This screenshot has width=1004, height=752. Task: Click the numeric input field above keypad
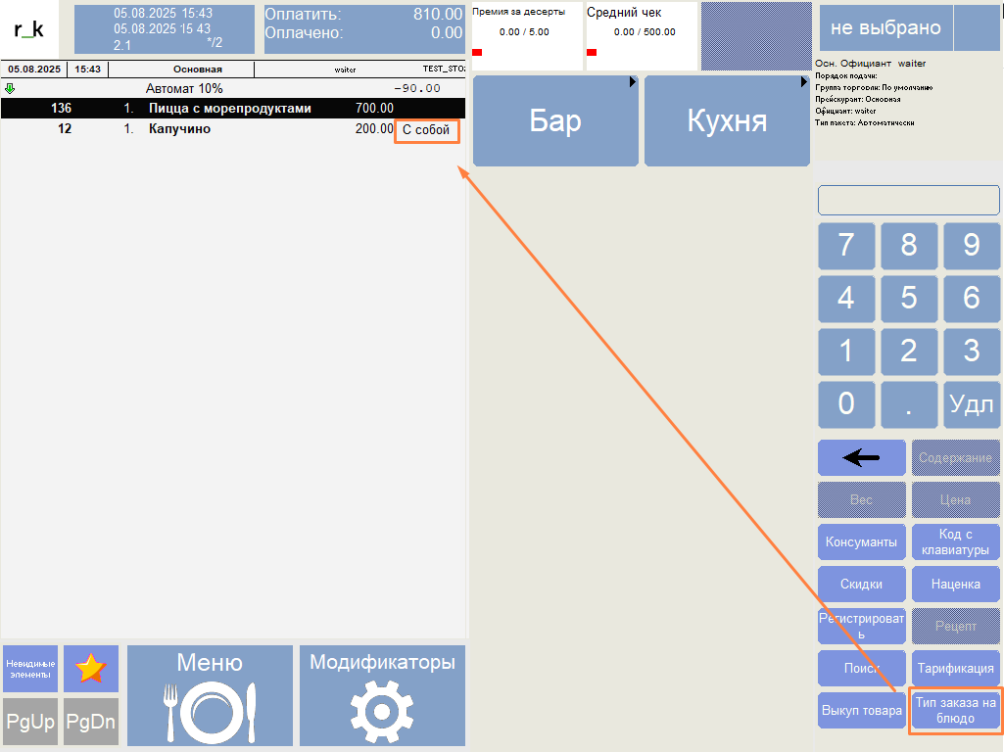908,201
